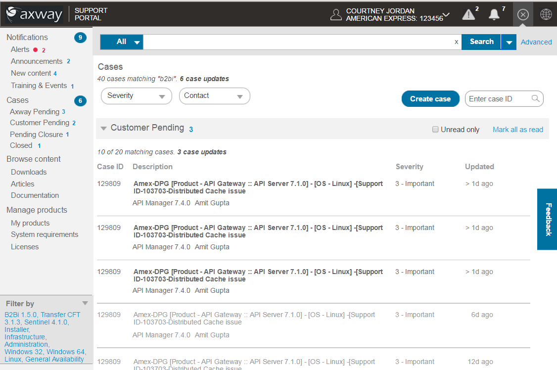Click the Mark all as read link
Screen dimensions: 557x370
click(517, 130)
